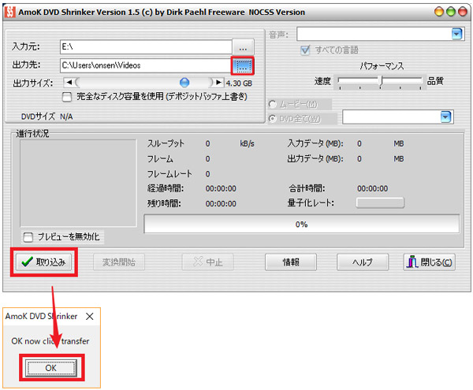The width and height of the screenshot is (473, 390).
Task: Select the ムービー(M) radio button
Action: tap(274, 103)
